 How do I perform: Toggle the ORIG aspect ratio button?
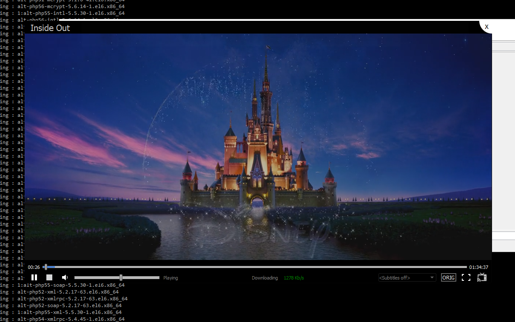pos(449,278)
